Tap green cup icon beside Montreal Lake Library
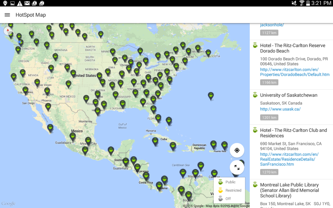This screenshot has width=333, height=208. [255, 185]
